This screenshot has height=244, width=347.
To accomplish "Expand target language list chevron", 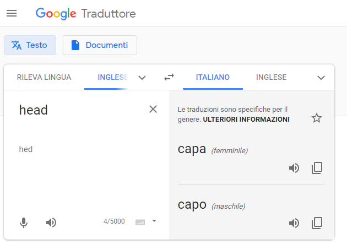I will point(321,78).
